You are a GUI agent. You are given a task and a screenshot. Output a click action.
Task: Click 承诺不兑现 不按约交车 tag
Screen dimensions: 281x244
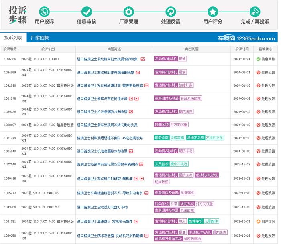point(205,138)
